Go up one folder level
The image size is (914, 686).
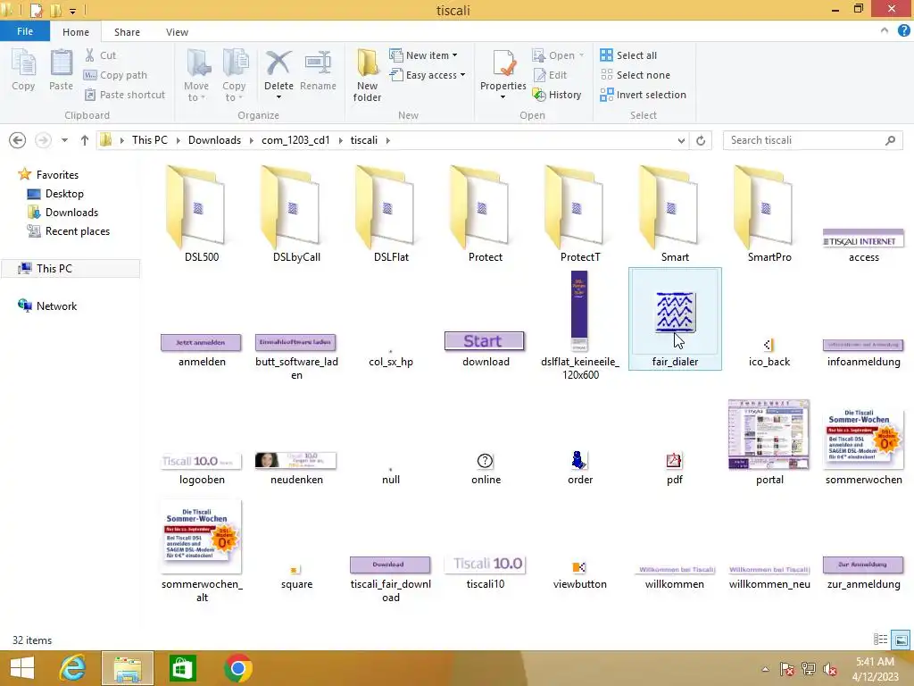pos(85,140)
